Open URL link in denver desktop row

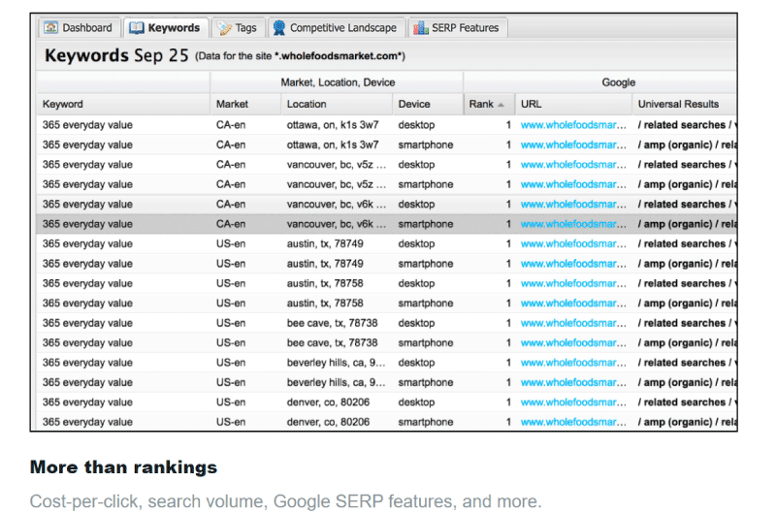(x=573, y=402)
